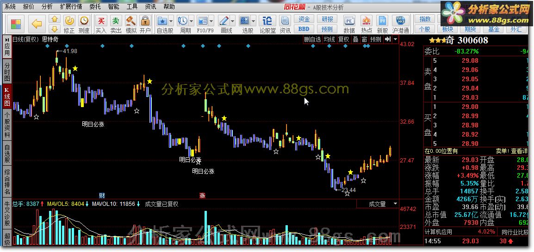Click the 研报 button
Image resolution: width=534 pixels, height=252 pixels.
[x=327, y=19]
